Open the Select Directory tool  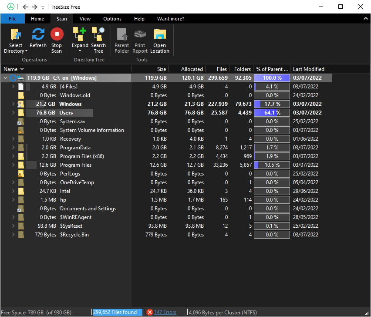pyautogui.click(x=16, y=40)
